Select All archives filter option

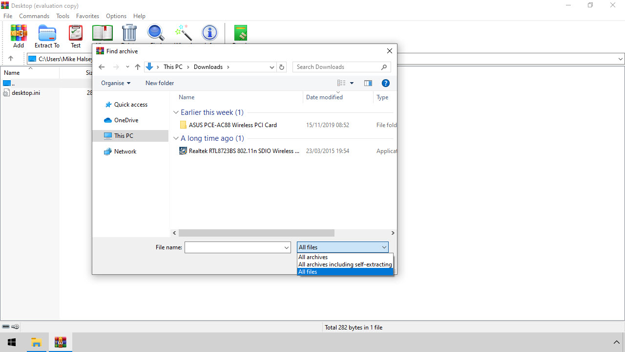tap(345, 257)
